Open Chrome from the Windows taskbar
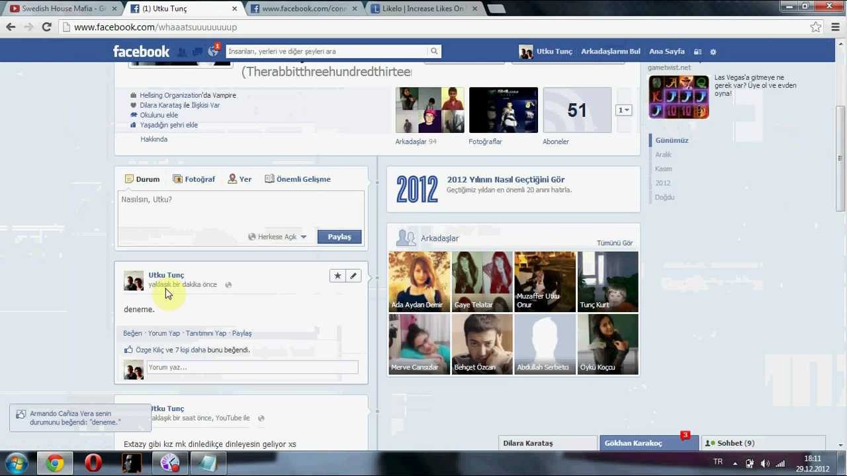Viewport: 847px width, 476px height. click(55, 463)
